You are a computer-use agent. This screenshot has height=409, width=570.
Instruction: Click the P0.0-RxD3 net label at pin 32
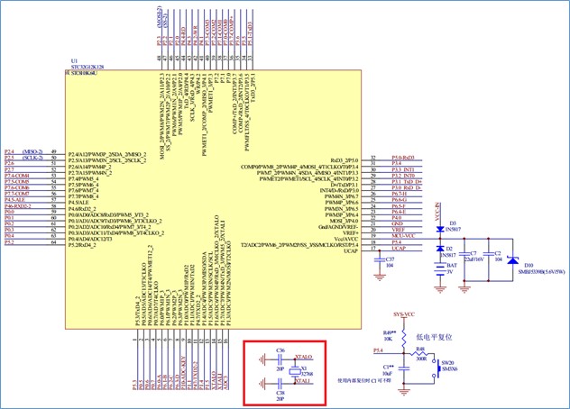pyautogui.click(x=403, y=158)
